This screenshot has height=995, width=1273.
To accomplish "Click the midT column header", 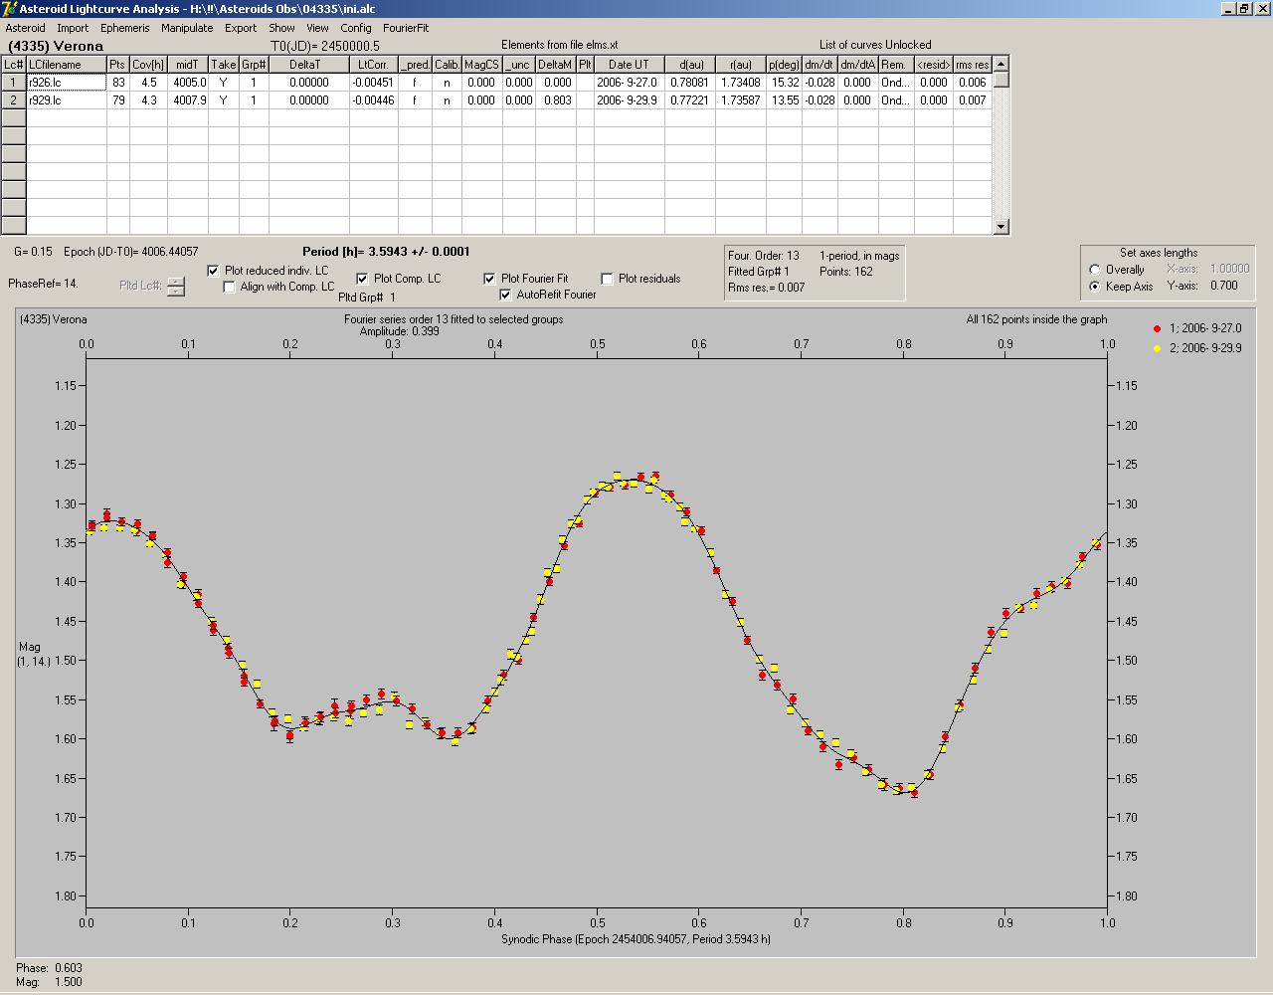I will pyautogui.click(x=188, y=65).
